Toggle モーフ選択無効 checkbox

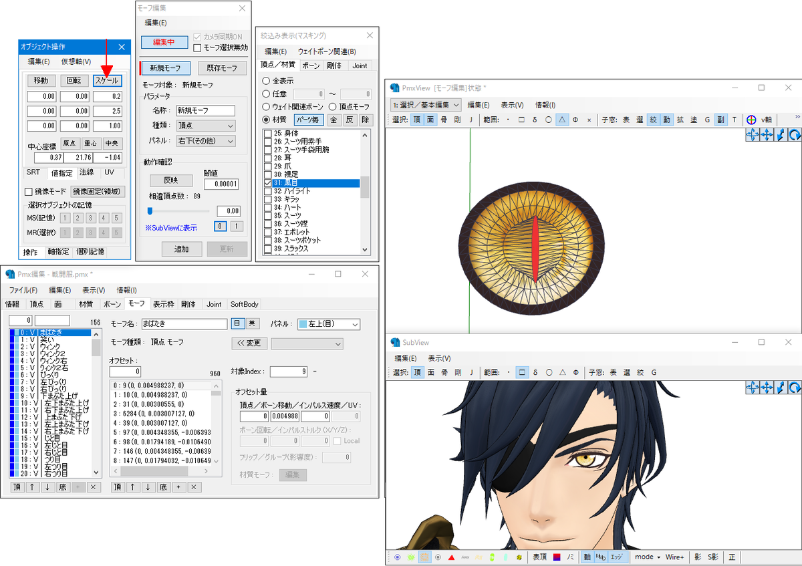[x=197, y=47]
